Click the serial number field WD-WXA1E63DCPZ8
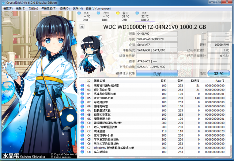 click(157, 39)
